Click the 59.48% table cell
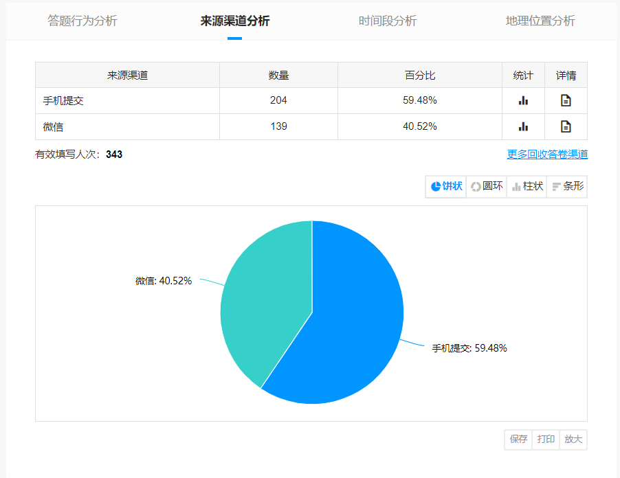 (420, 101)
